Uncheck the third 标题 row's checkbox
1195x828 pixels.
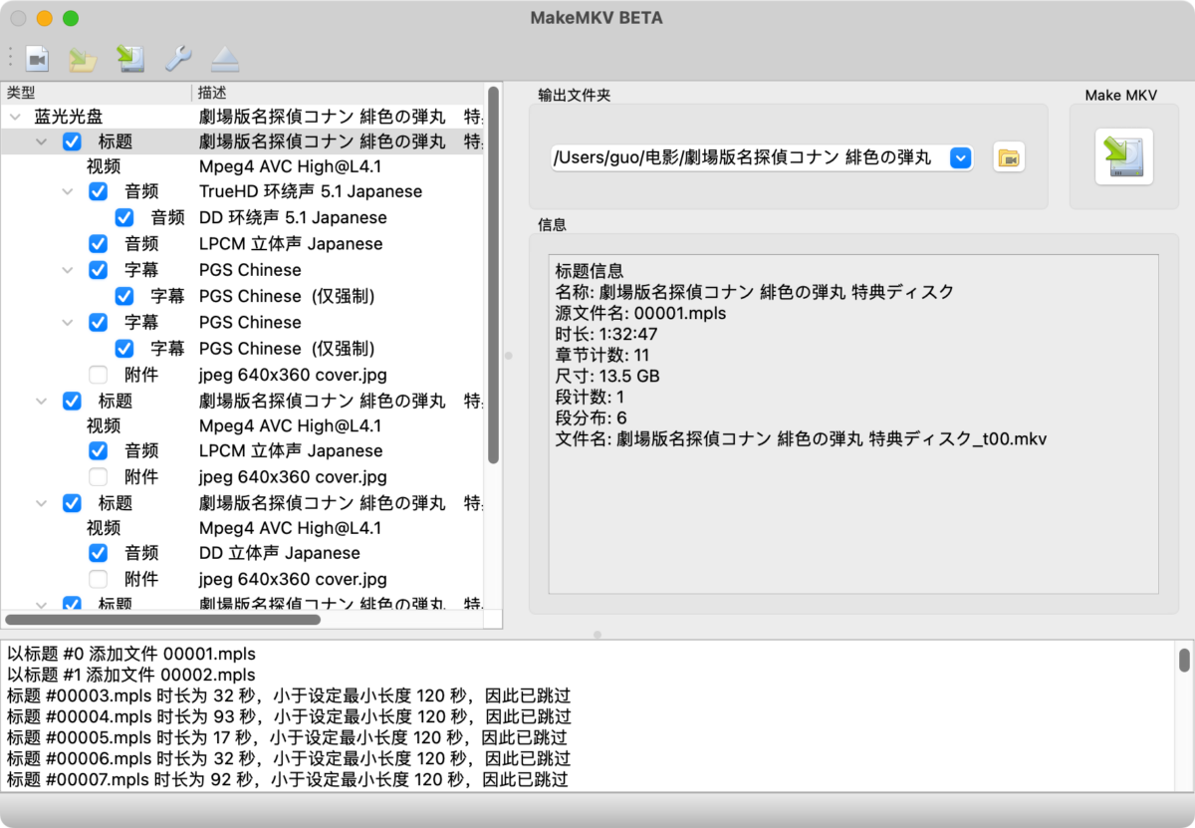click(x=72, y=503)
